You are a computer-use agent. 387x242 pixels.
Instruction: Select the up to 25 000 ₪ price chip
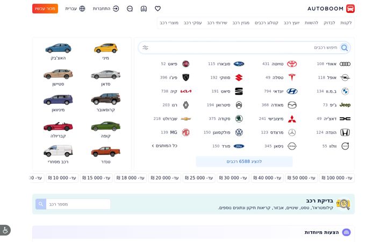tap(199, 178)
